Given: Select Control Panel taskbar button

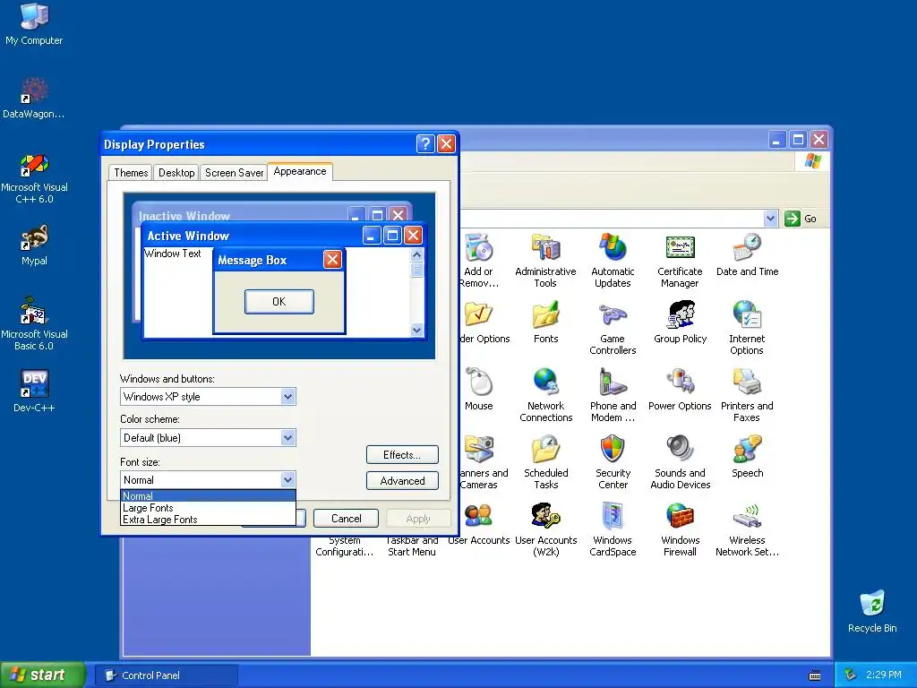Looking at the screenshot, I should [x=166, y=675].
